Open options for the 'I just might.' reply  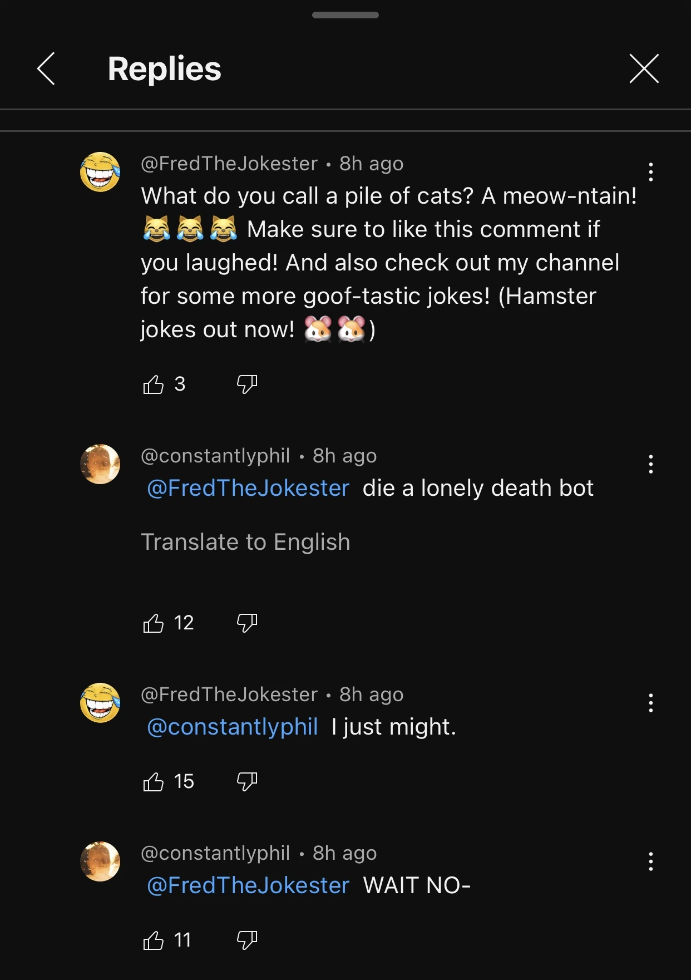point(650,703)
